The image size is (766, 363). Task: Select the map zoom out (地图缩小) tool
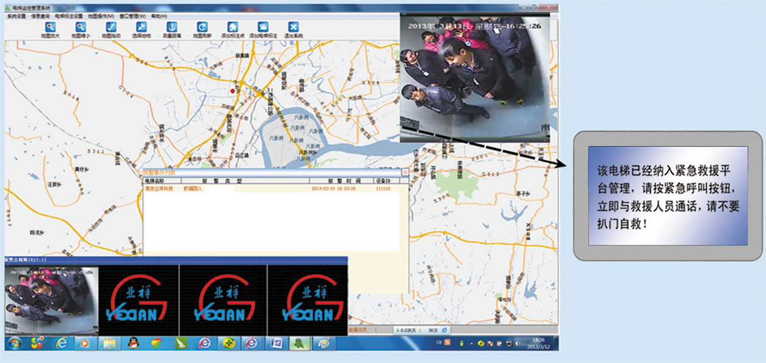coord(81,27)
